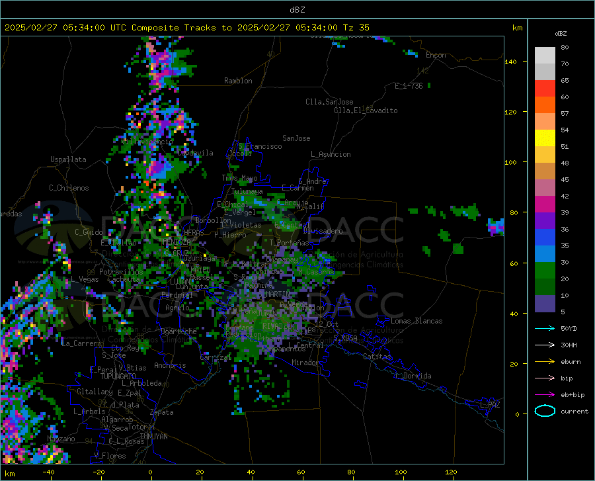Click the 'Lomas_Blancas' place label
Image resolution: width=595 pixels, height=481 pixels.
tap(416, 321)
